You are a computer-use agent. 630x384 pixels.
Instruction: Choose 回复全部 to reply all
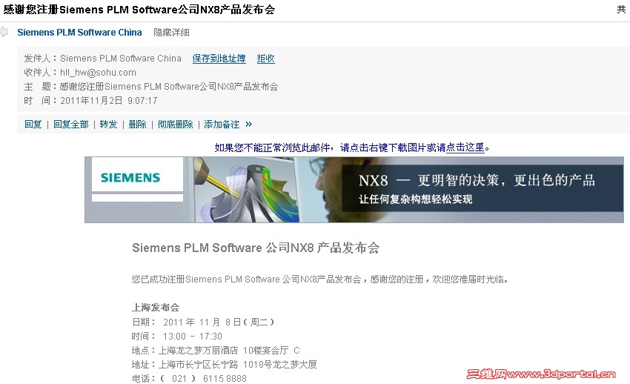[70, 125]
